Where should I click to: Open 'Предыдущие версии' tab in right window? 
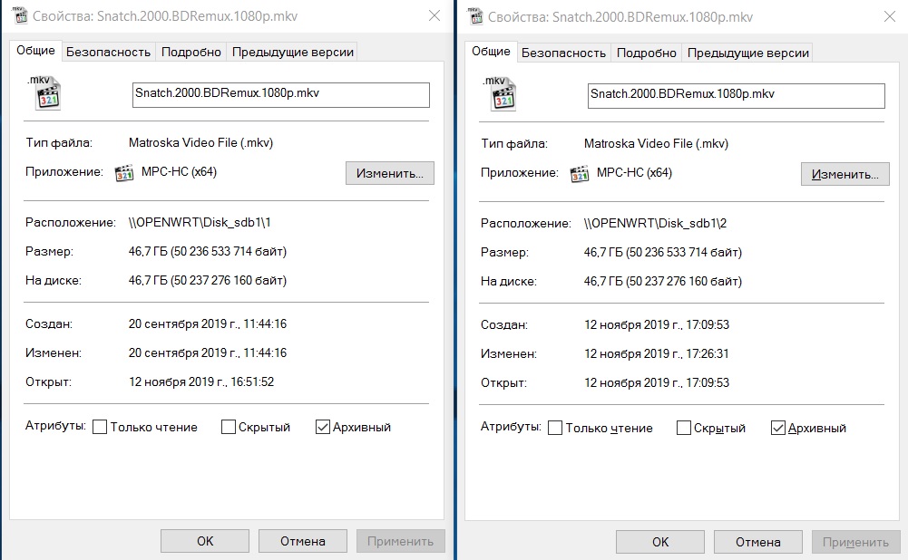pyautogui.click(x=747, y=53)
